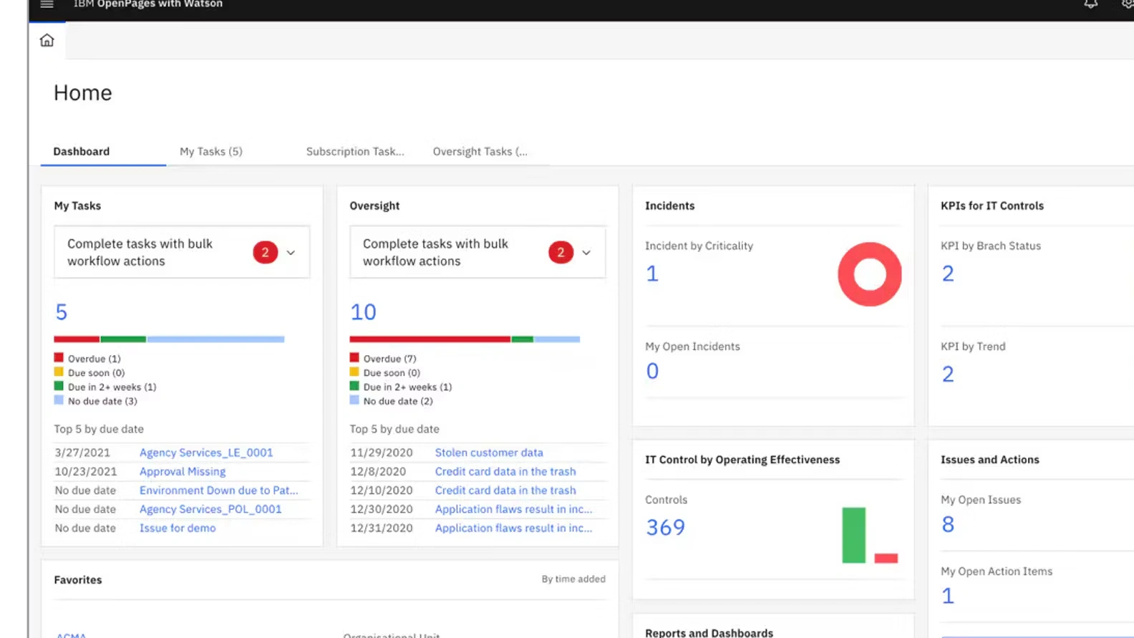Open the notifications bell
Image resolution: width=1134 pixels, height=638 pixels.
(x=1090, y=4)
